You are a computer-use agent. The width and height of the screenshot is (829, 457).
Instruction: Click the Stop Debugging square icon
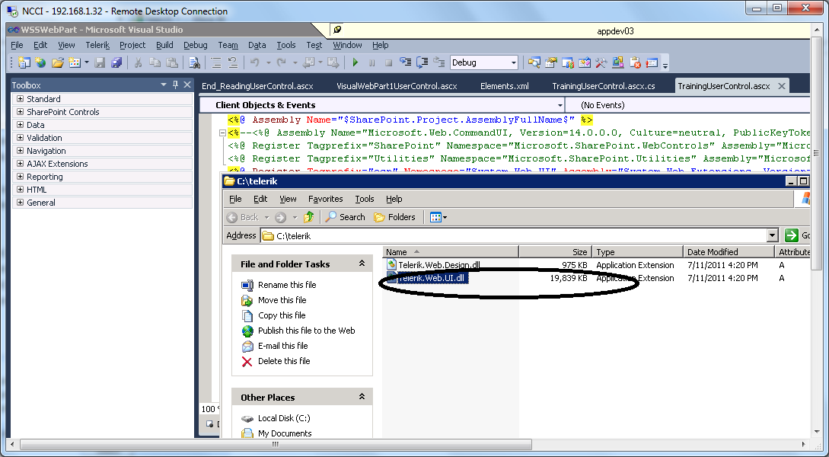tap(388, 62)
